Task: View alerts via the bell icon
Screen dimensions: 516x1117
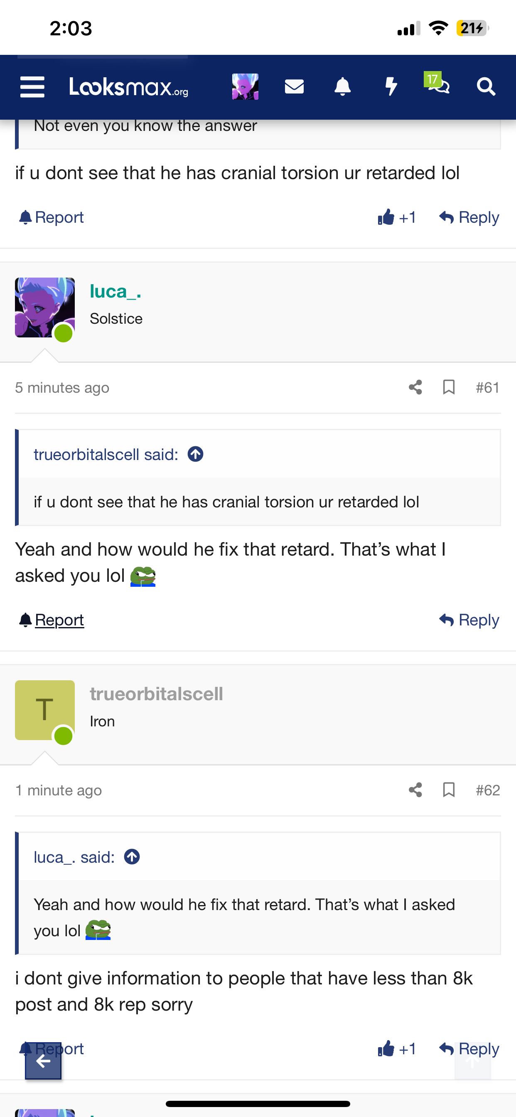Action: pyautogui.click(x=343, y=87)
